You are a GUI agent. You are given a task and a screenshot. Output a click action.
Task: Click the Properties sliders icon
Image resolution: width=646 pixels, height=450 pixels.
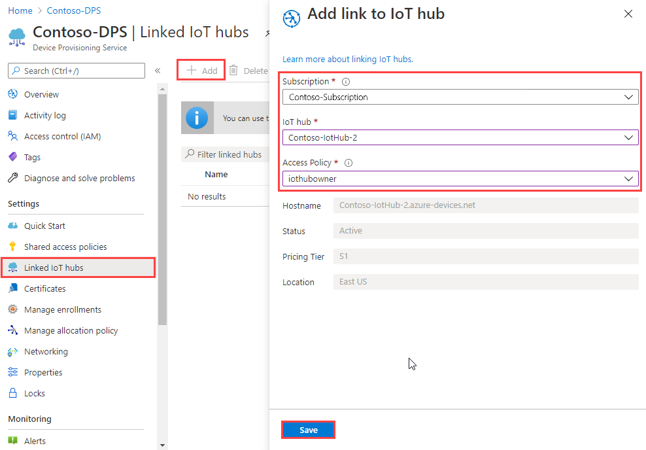click(13, 372)
